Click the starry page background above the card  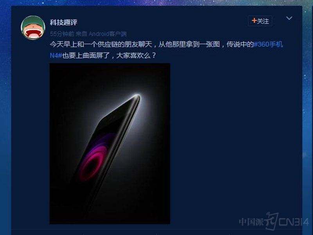(156, 3)
